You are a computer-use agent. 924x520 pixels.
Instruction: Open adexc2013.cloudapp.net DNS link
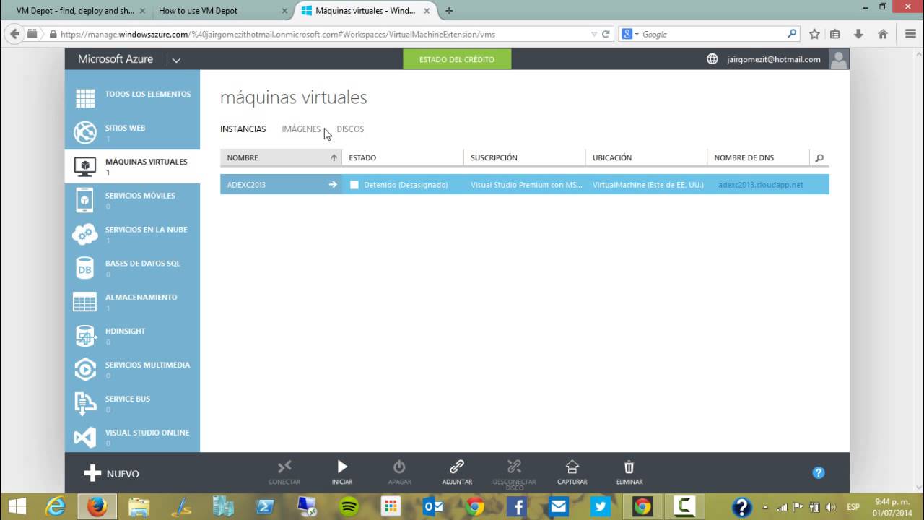click(x=761, y=185)
